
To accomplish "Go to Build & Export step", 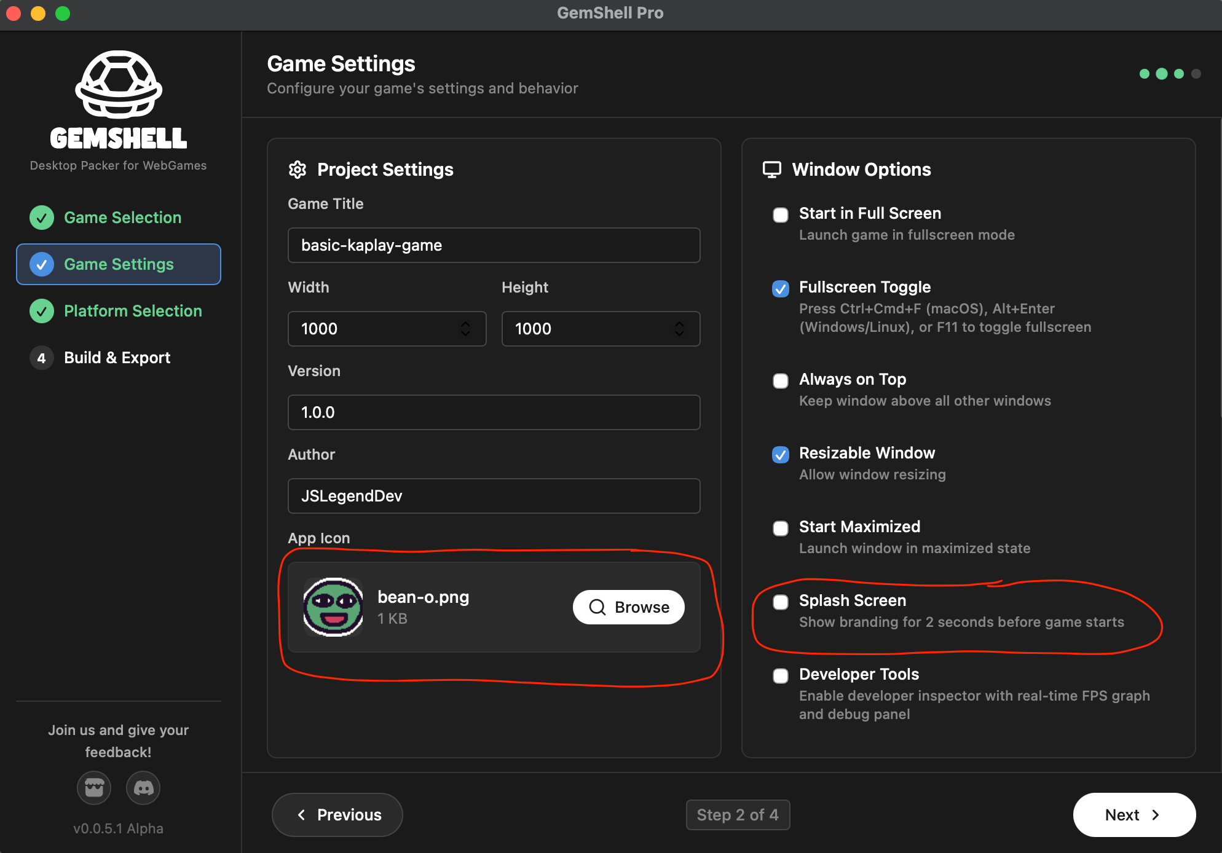I will click(x=117, y=358).
